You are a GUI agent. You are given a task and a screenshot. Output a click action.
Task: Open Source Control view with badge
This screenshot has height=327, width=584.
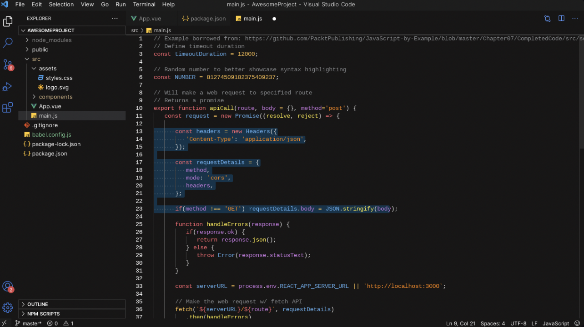tap(8, 65)
